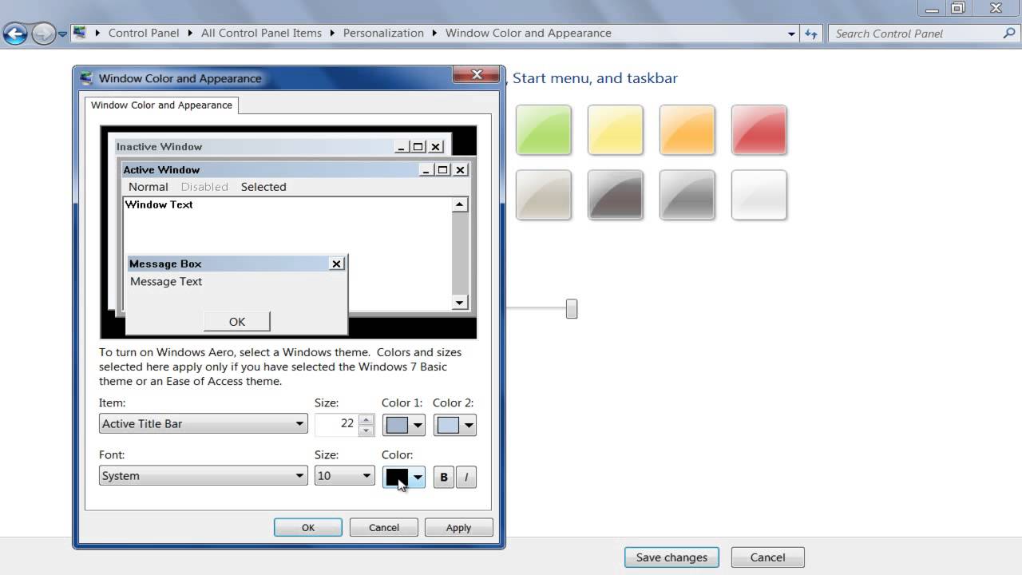Click the Selected menu item in the preview

(263, 187)
